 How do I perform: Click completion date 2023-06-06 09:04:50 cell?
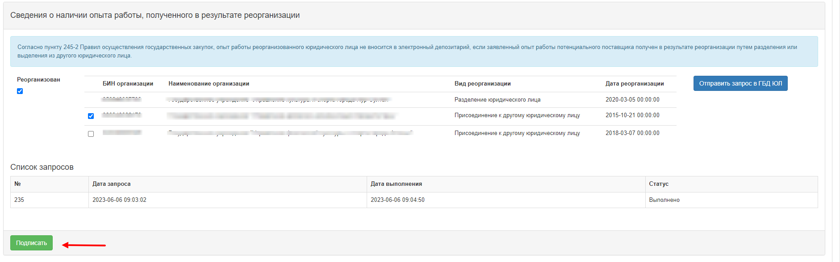(x=397, y=200)
